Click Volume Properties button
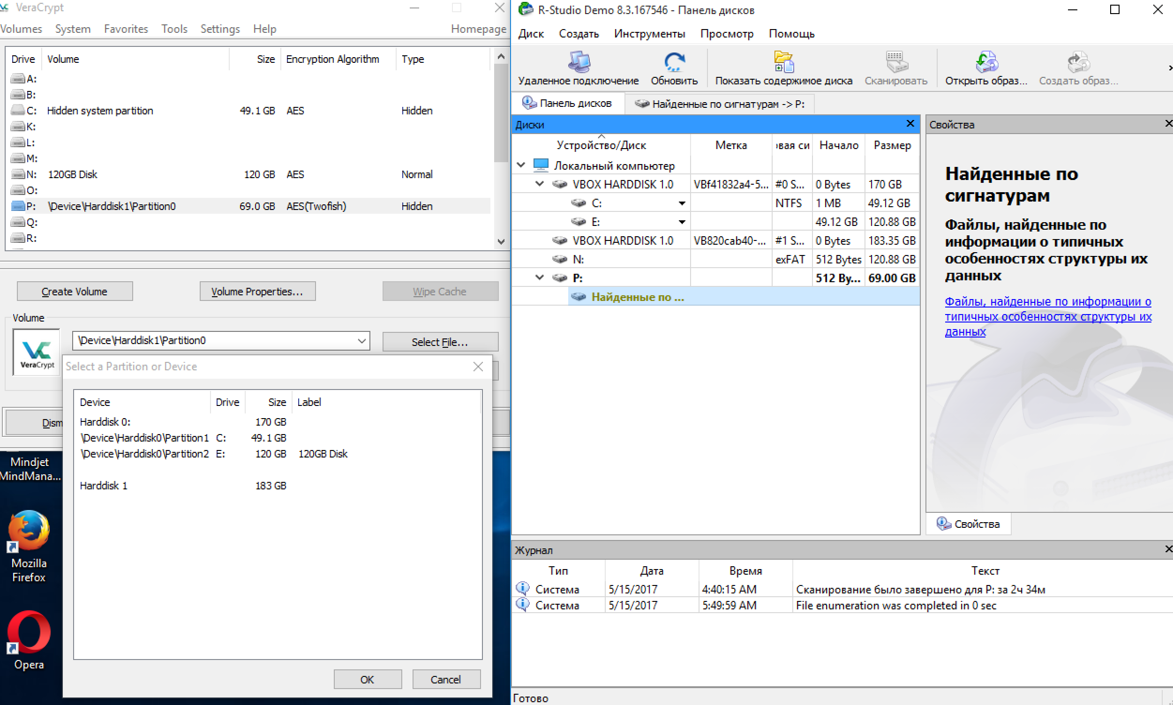The width and height of the screenshot is (1173, 705). point(257,291)
